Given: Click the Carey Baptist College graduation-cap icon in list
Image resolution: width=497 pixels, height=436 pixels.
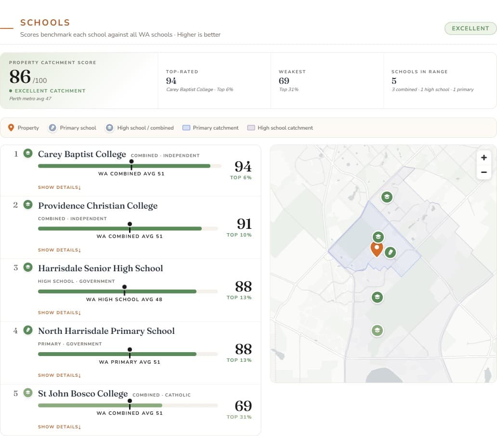Looking at the screenshot, I should click(x=28, y=154).
